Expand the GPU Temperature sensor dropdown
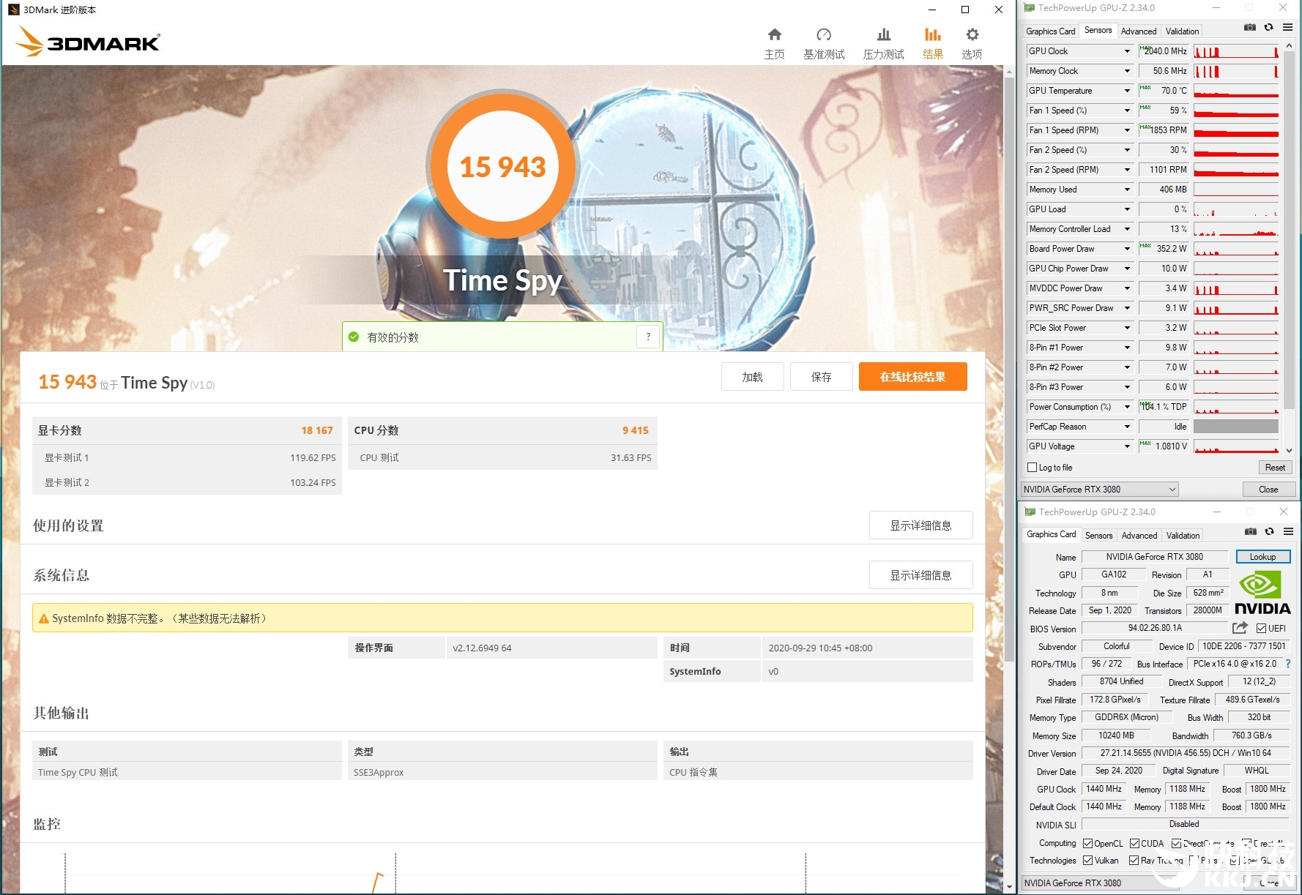The height and width of the screenshot is (895, 1302). point(1127,91)
